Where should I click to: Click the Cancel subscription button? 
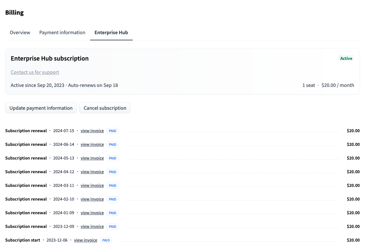[x=105, y=108]
